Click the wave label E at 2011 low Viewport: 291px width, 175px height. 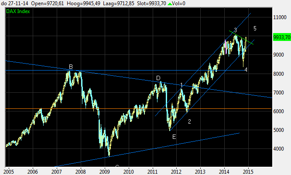(x=175, y=137)
